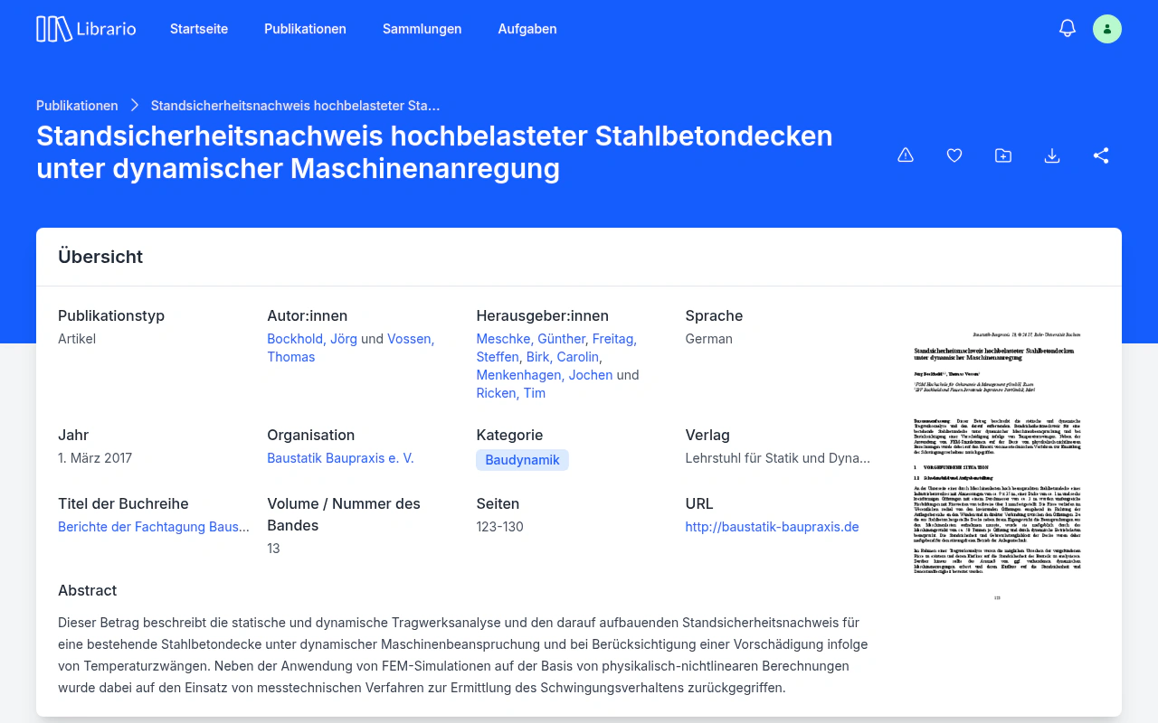The image size is (1158, 723).
Task: Open the Berichte der Fachtagung book series link
Action: (x=154, y=527)
